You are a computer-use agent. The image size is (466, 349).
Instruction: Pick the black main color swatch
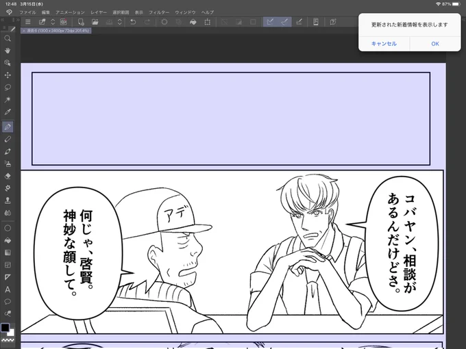(x=5, y=328)
